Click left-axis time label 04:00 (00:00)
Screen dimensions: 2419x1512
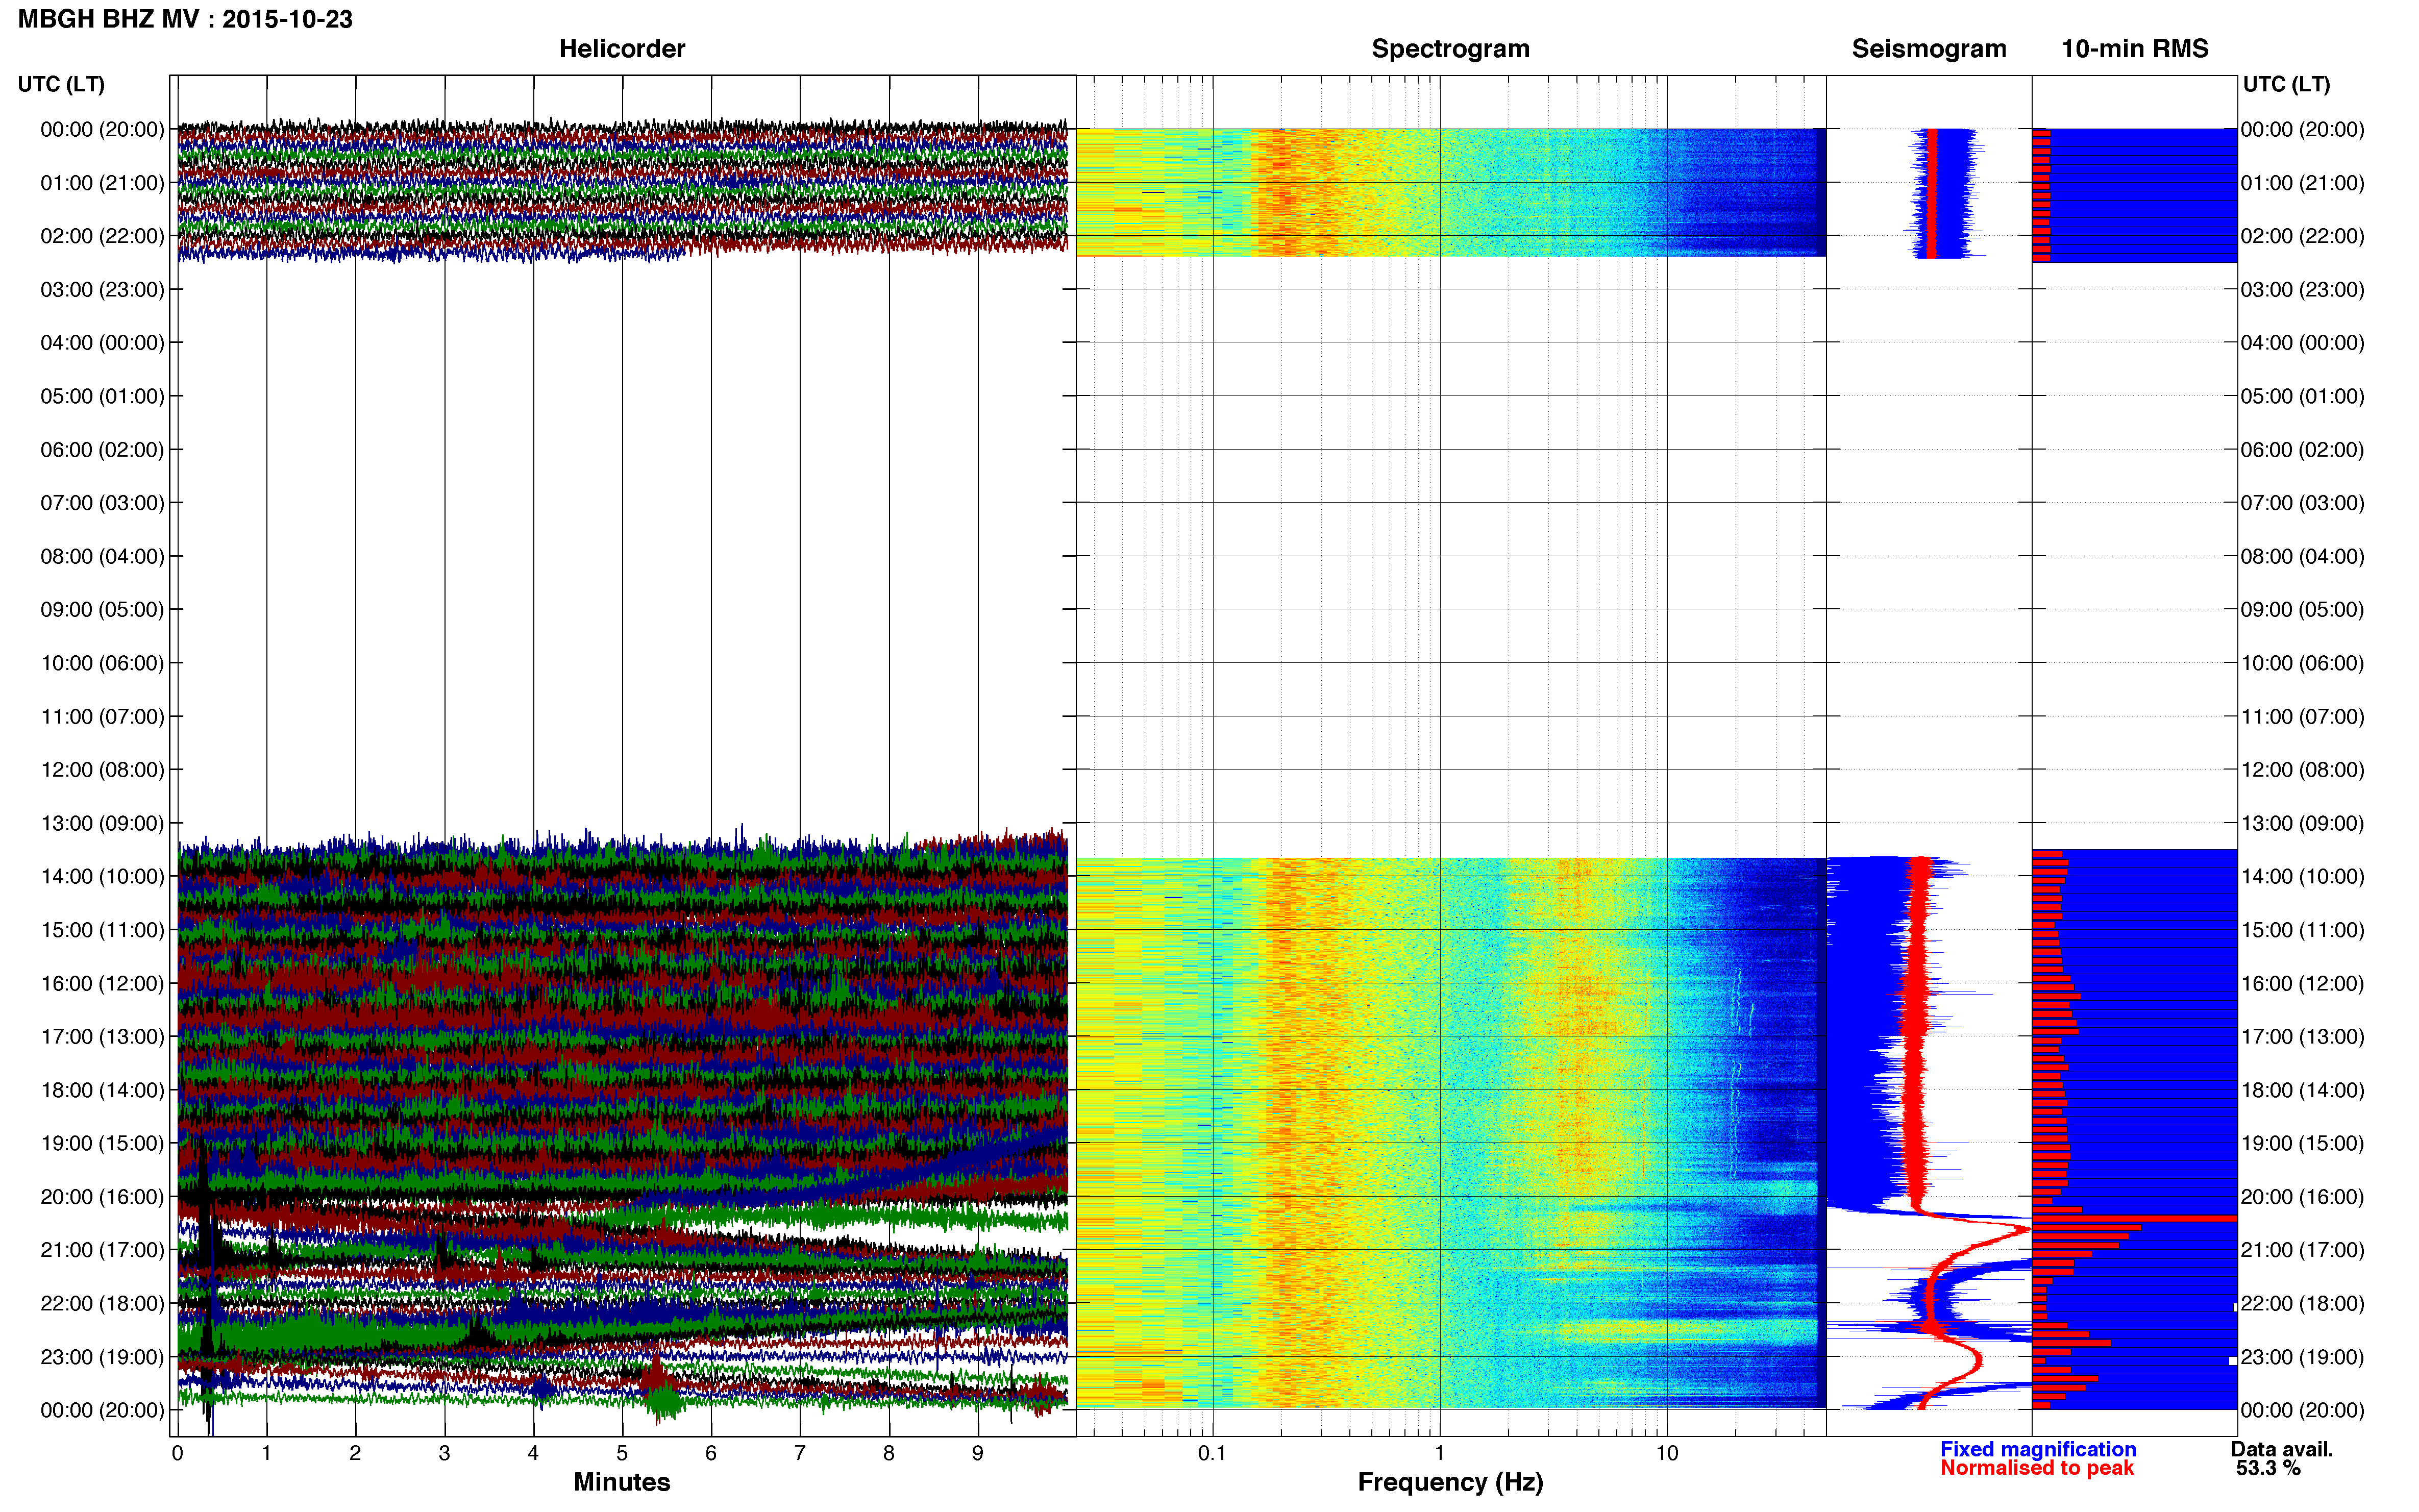click(102, 342)
